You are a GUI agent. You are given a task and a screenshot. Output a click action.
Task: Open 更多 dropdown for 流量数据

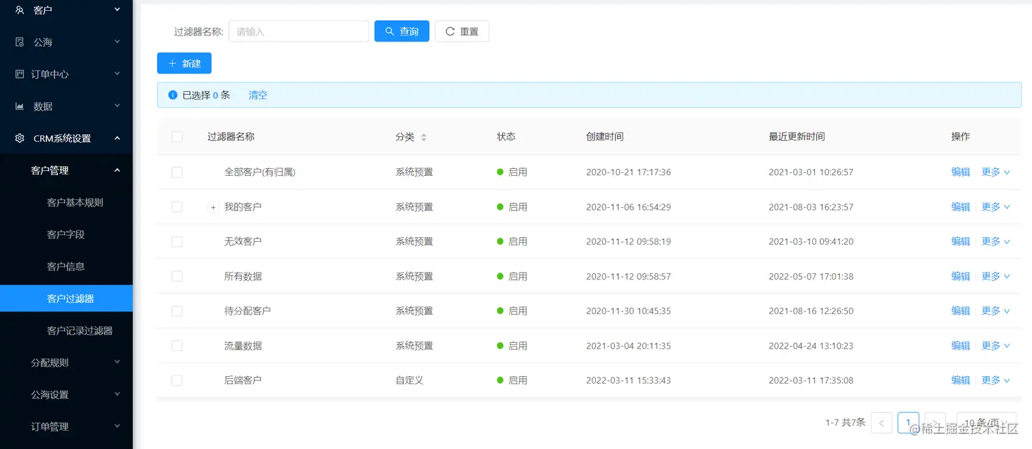coord(996,345)
